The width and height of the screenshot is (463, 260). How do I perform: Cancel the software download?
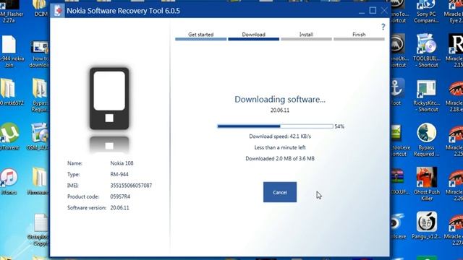pos(280,192)
